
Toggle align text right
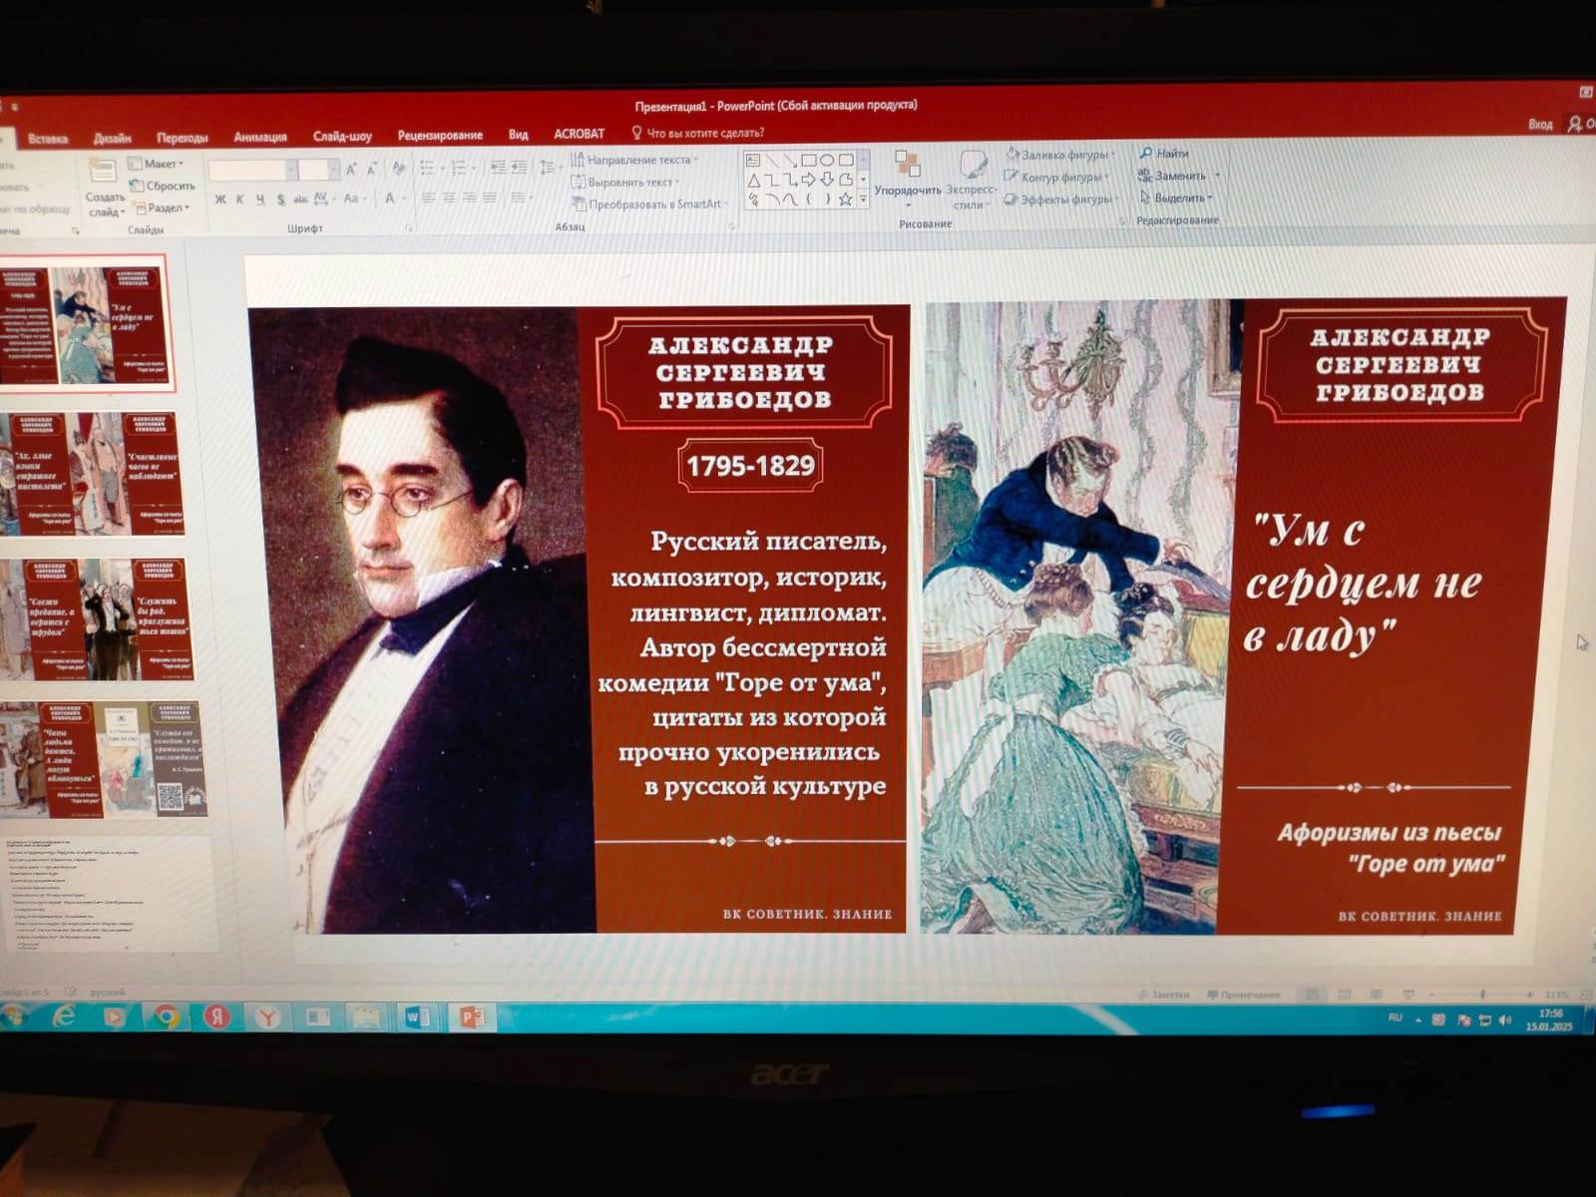tap(469, 198)
